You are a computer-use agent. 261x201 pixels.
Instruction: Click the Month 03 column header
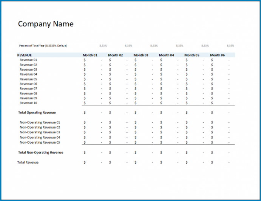pyautogui.click(x=141, y=55)
